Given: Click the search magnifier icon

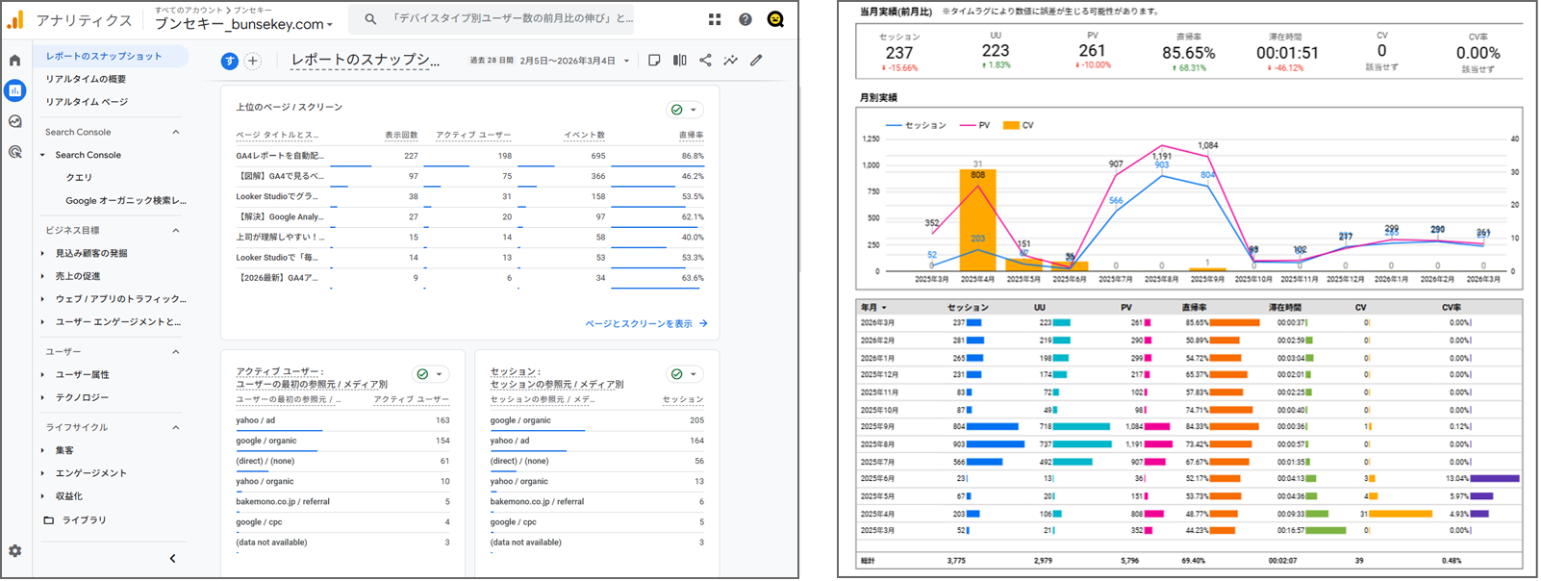Looking at the screenshot, I should coord(370,19).
